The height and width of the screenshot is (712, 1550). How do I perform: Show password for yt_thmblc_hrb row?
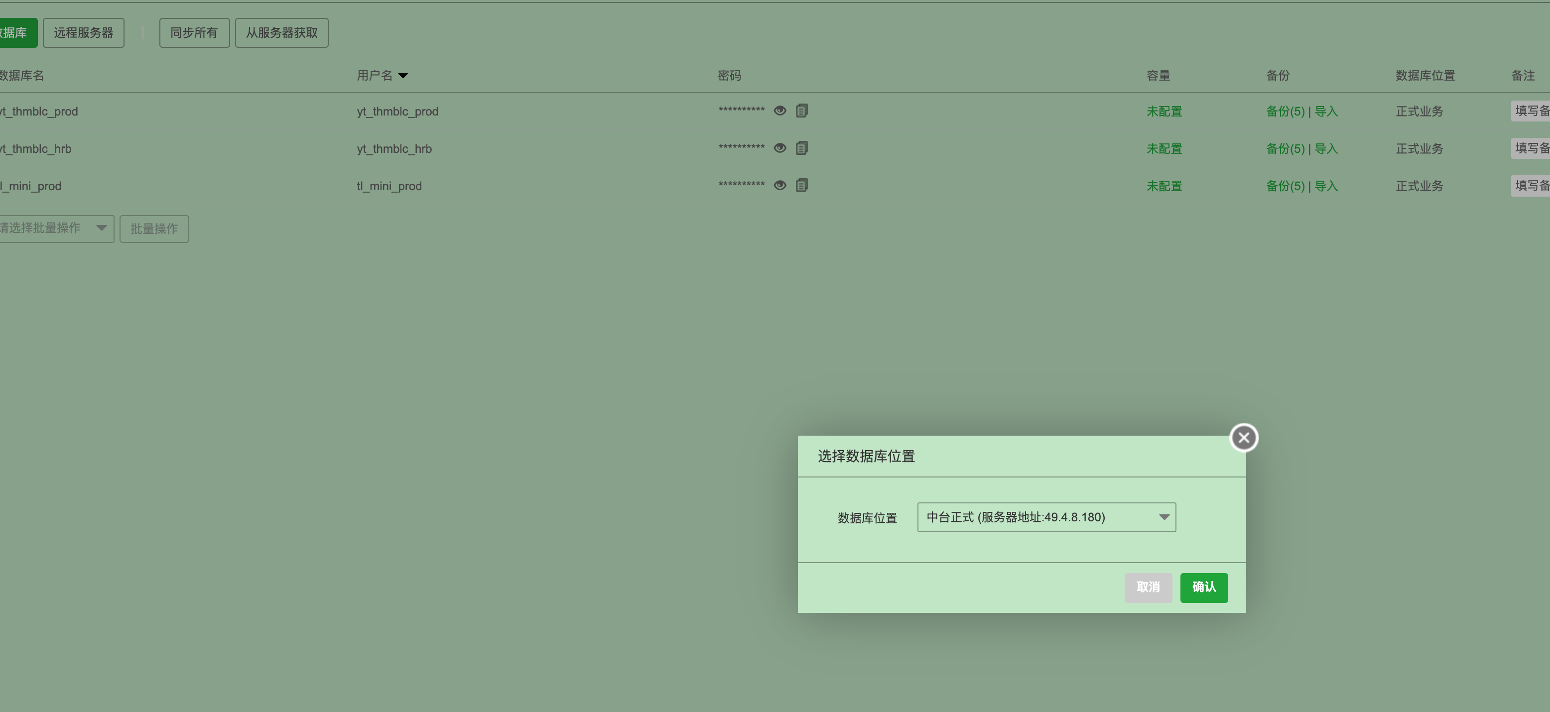click(x=780, y=148)
